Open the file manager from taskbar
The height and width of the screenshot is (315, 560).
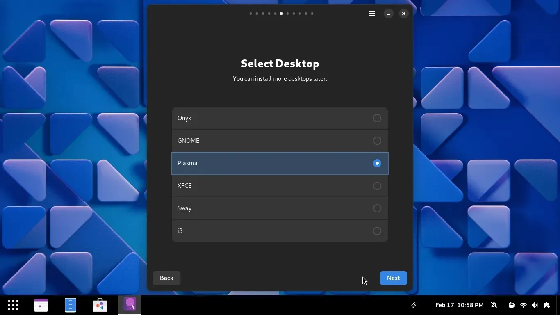(71, 305)
